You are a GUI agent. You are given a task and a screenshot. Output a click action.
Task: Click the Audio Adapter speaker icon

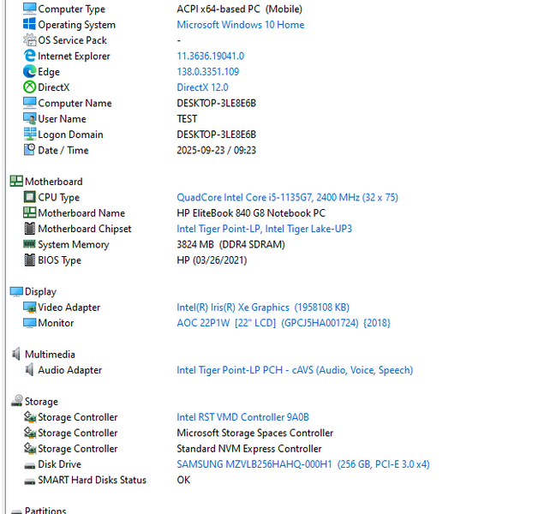point(29,370)
